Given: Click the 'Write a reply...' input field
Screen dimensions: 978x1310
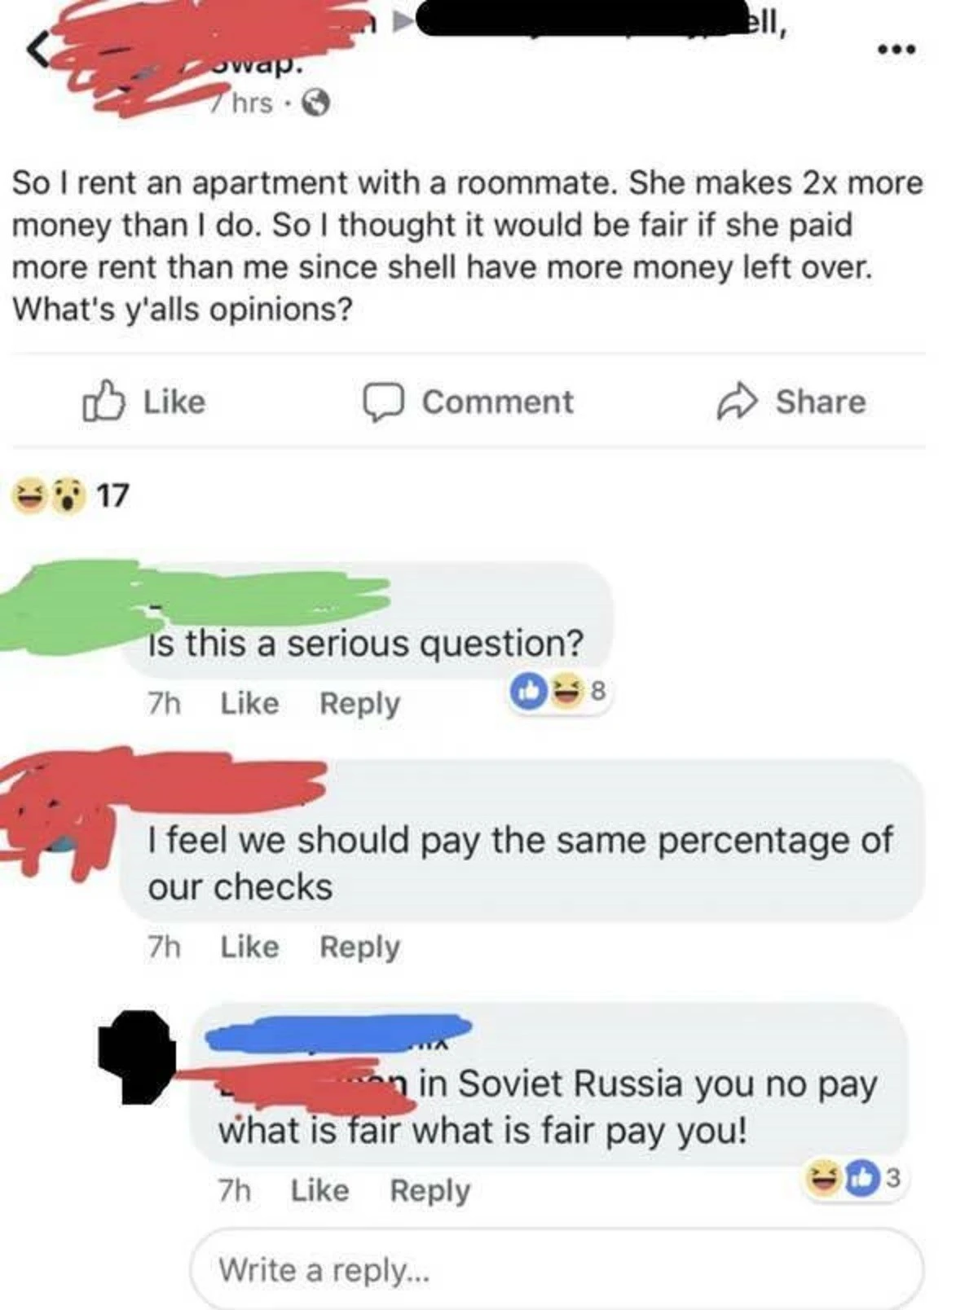Looking at the screenshot, I should (x=557, y=1268).
